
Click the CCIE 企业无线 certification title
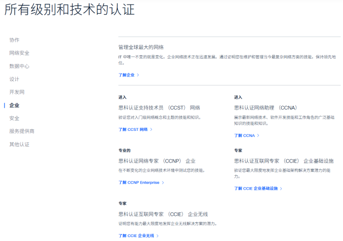point(163,214)
